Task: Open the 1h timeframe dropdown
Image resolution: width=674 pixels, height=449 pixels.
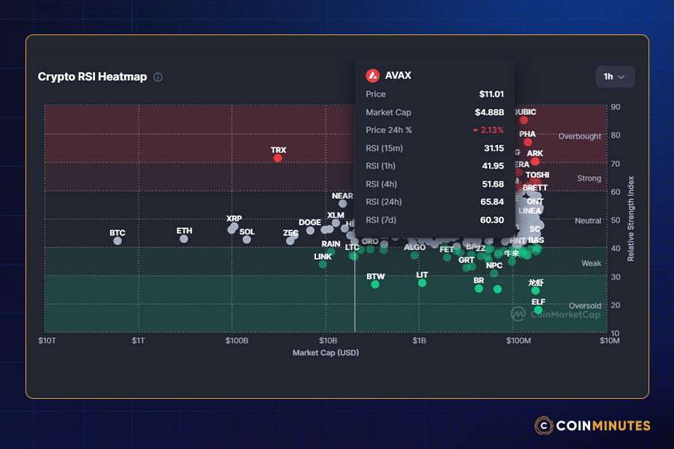Action: point(615,76)
